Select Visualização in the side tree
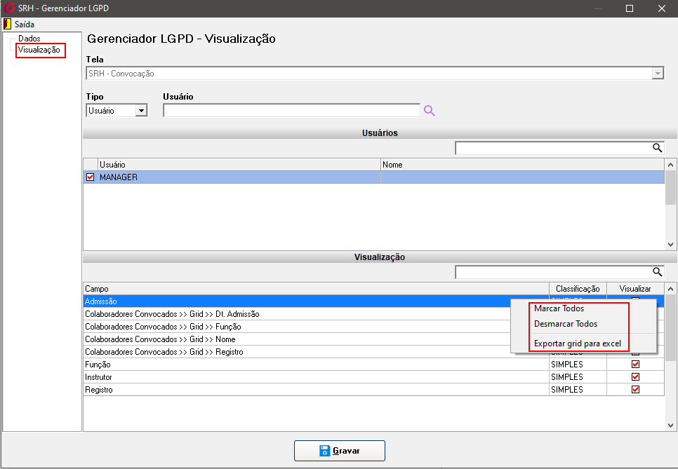The width and height of the screenshot is (678, 469). coord(39,50)
